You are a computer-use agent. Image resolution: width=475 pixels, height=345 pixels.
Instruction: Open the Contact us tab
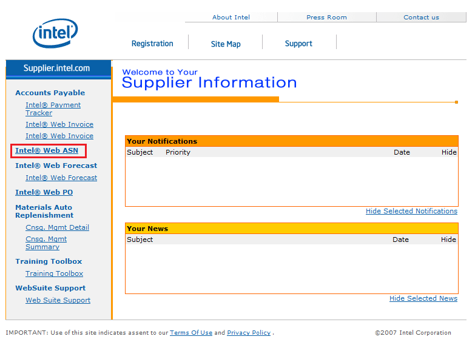[421, 17]
